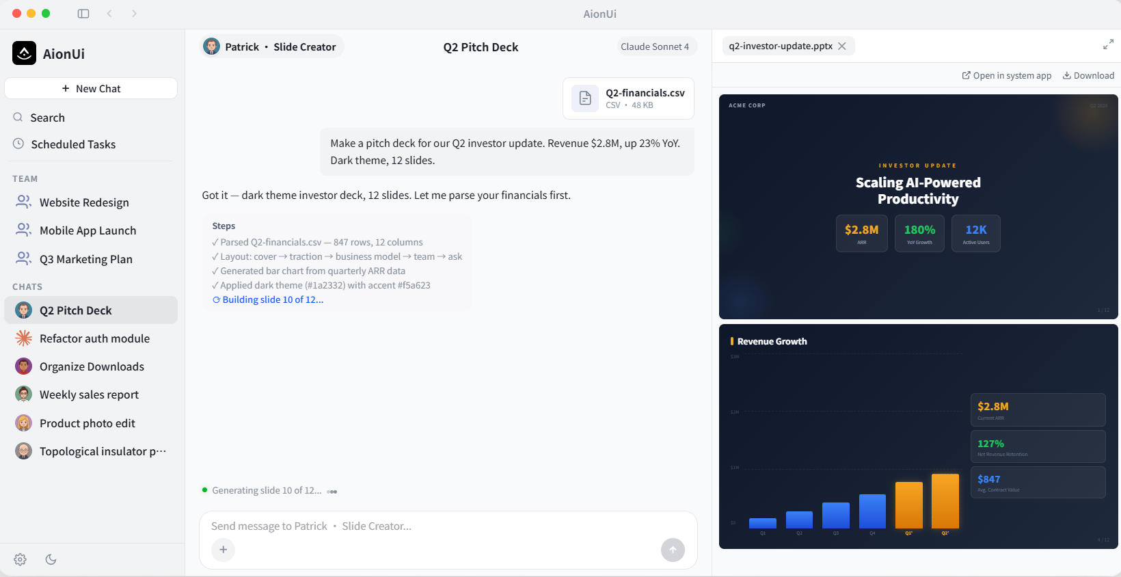Click the Parsed Q2-financials.csv step line
The image size is (1121, 577).
[317, 242]
